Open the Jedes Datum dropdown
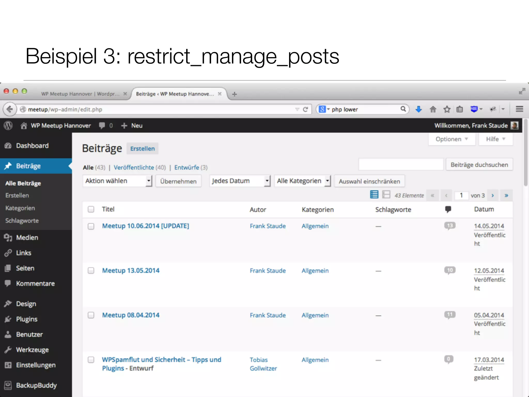Screen dimensions: 529x397 pyautogui.click(x=240, y=181)
